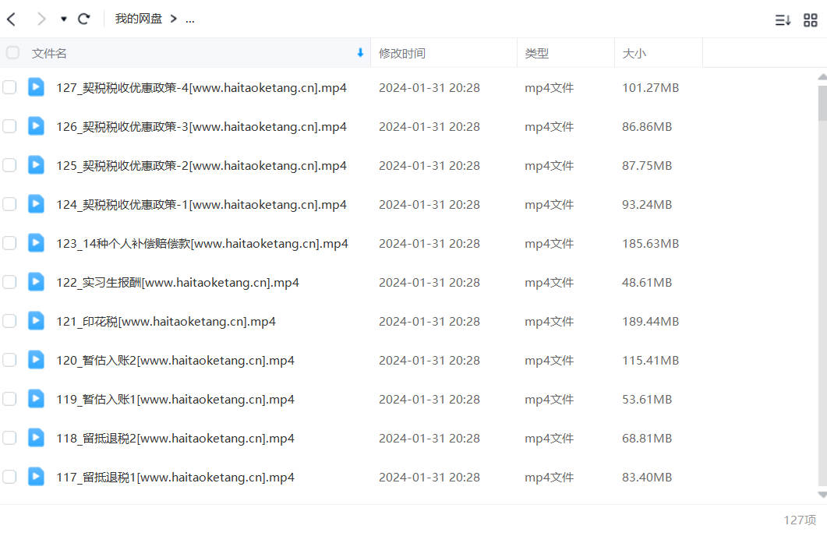Click the scrollbar up arrow
Viewport: 827px width, 536px height.
point(822,77)
